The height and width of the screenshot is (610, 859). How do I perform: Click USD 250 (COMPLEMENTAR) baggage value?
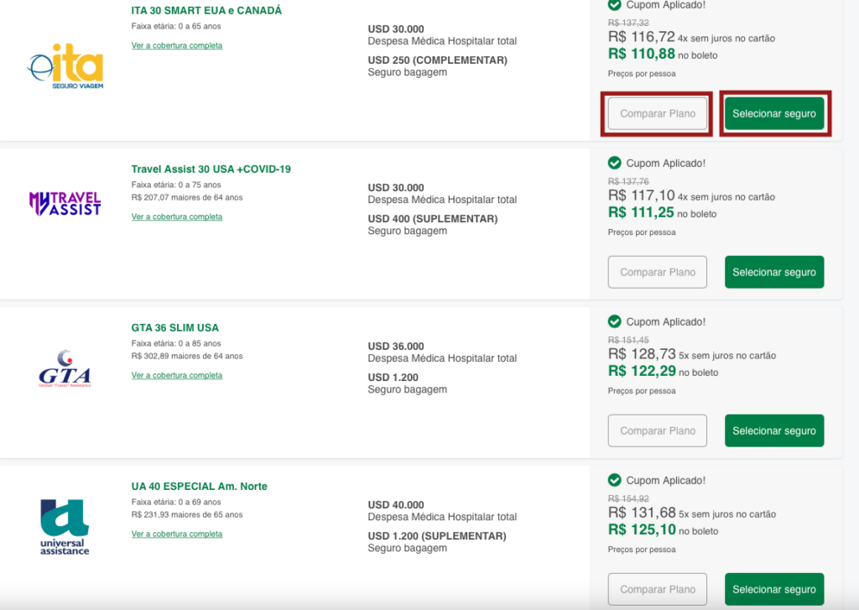(x=438, y=60)
